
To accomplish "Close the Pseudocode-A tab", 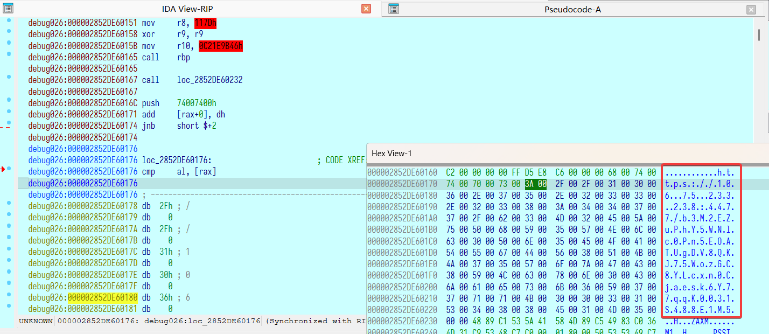I will [751, 9].
